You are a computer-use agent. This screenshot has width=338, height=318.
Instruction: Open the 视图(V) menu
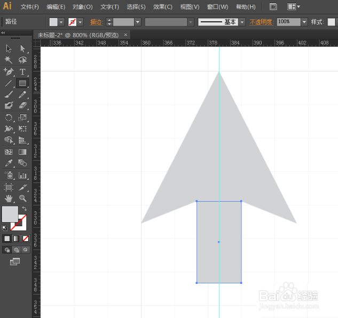tap(190, 7)
